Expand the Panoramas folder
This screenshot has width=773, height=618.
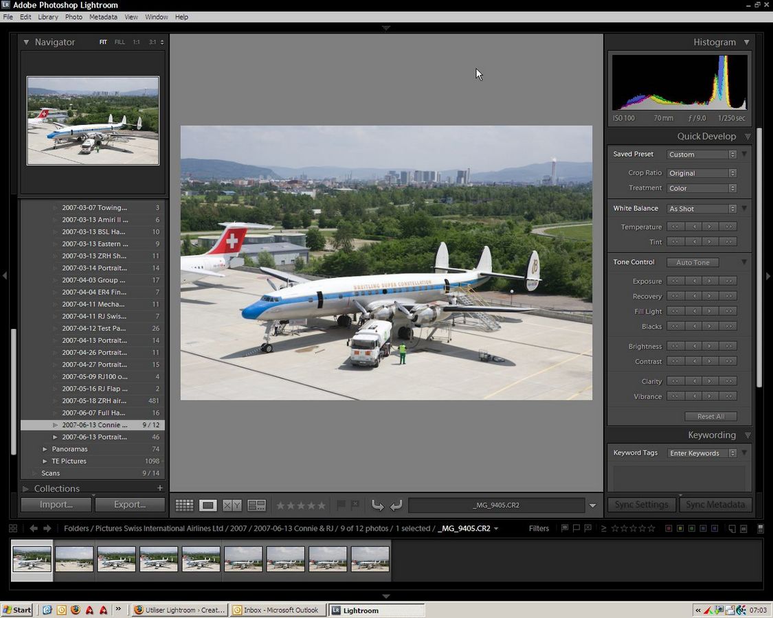pyautogui.click(x=45, y=449)
